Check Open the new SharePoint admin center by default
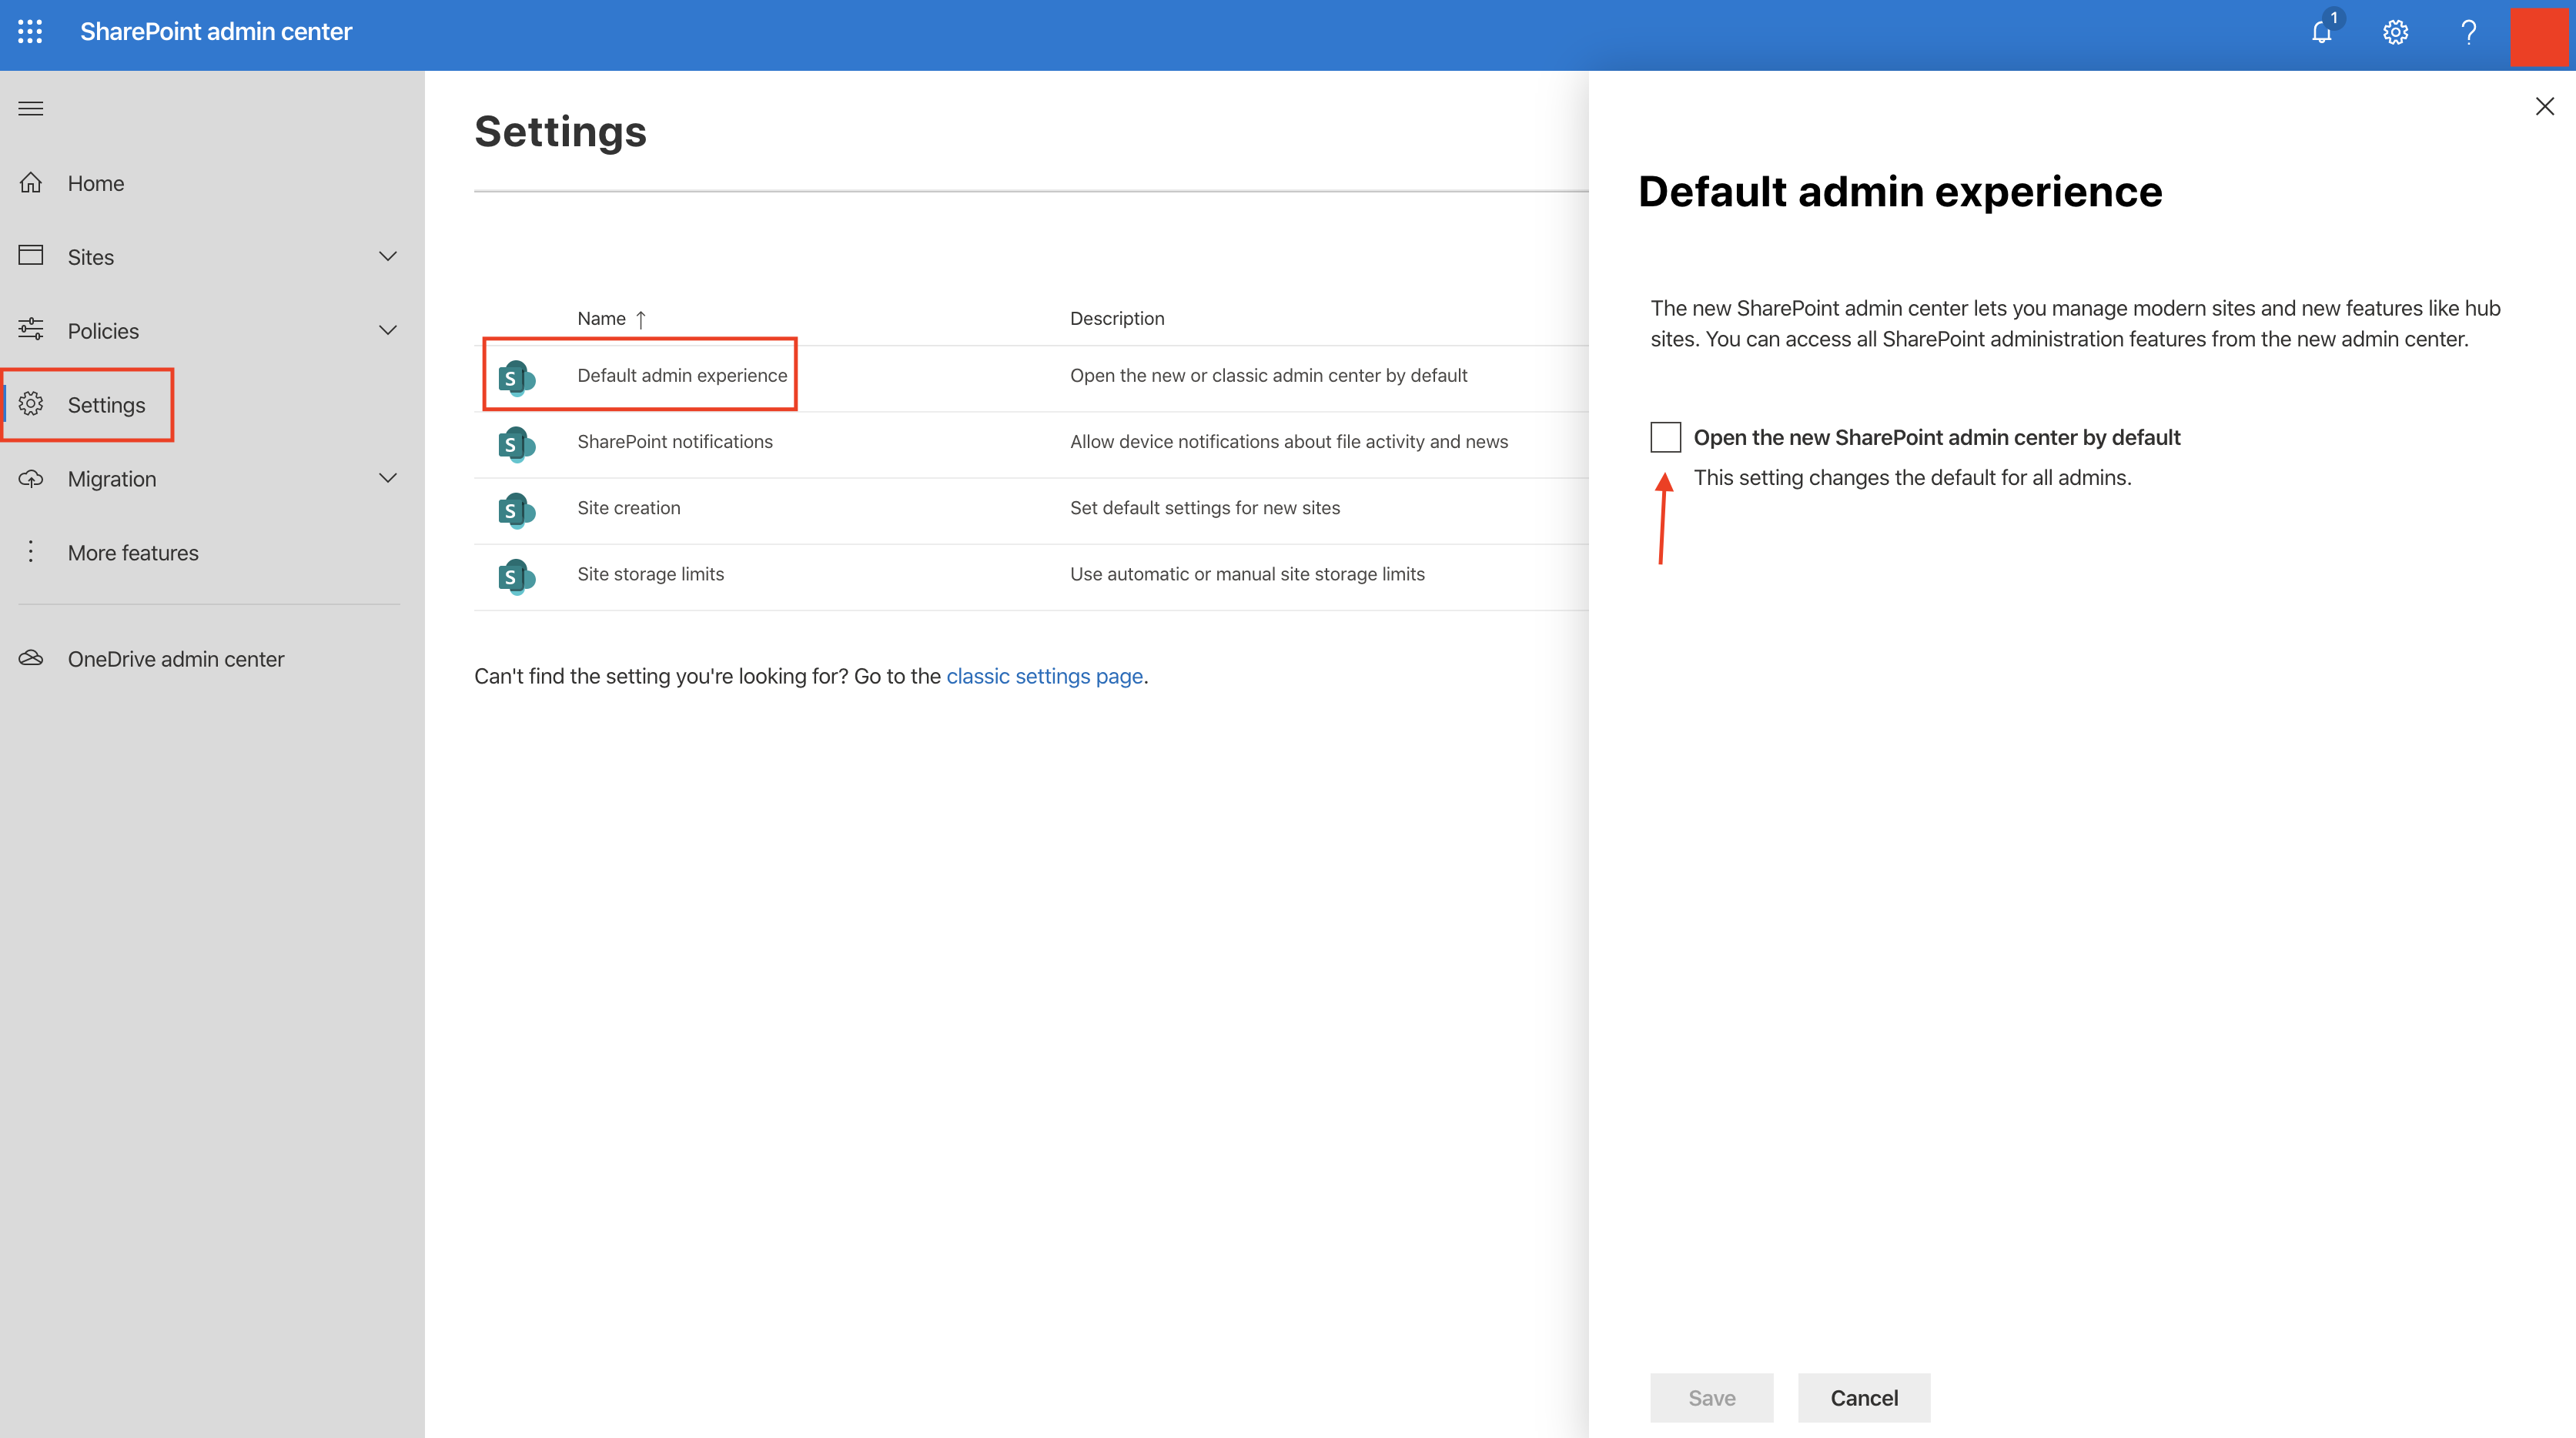Viewport: 2576px width, 1438px height. [1665, 437]
